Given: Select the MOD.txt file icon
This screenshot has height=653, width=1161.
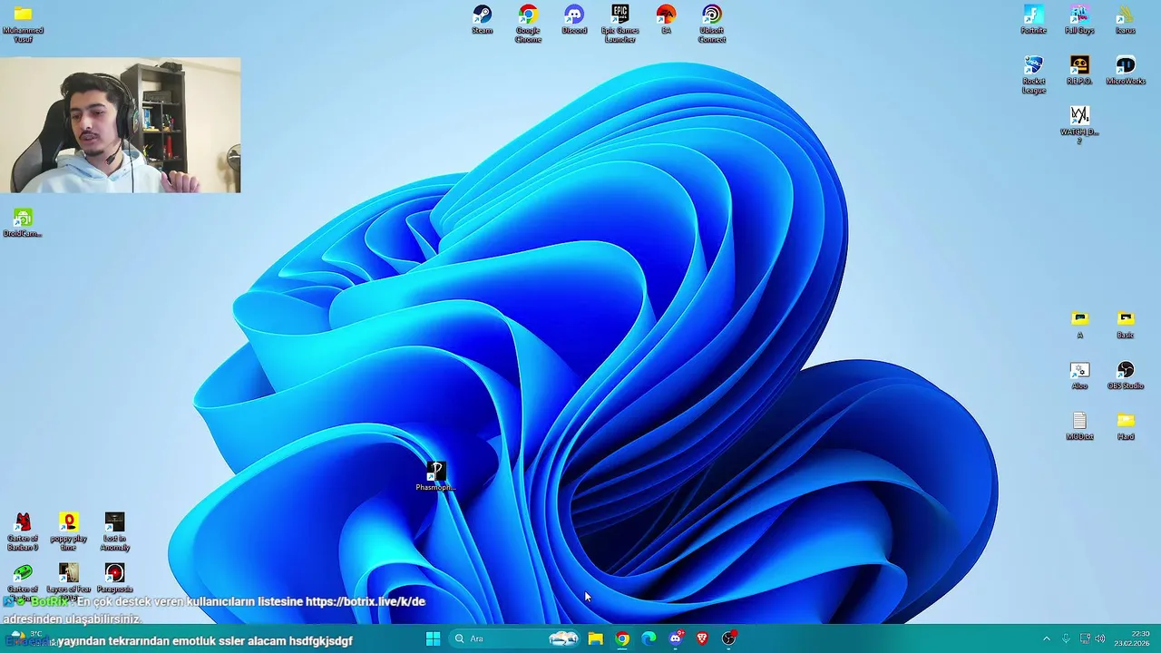Looking at the screenshot, I should (x=1079, y=425).
